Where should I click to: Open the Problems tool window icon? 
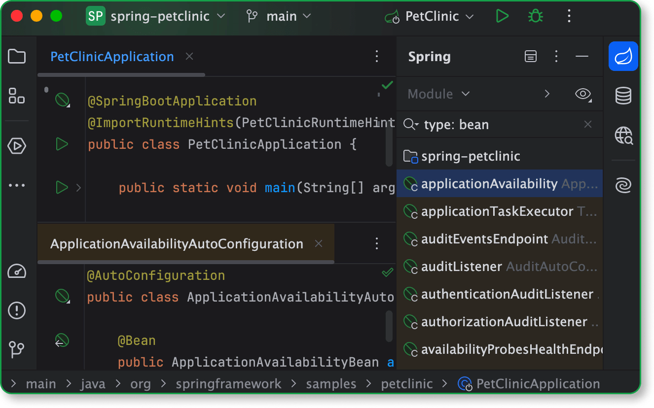tap(17, 310)
